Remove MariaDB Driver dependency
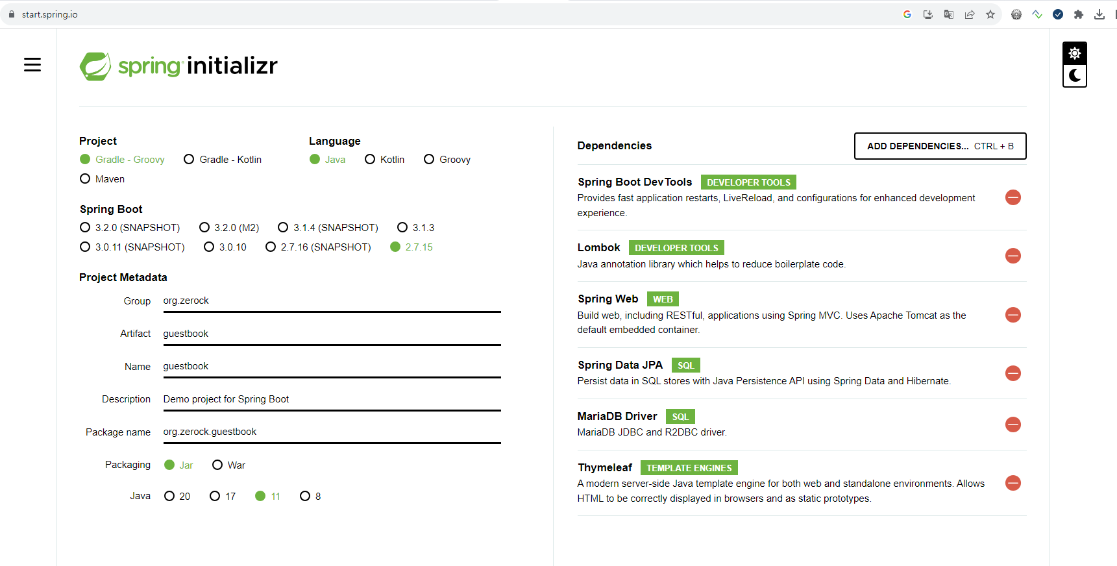Screen dimensions: 1117x566 (x=1013, y=425)
